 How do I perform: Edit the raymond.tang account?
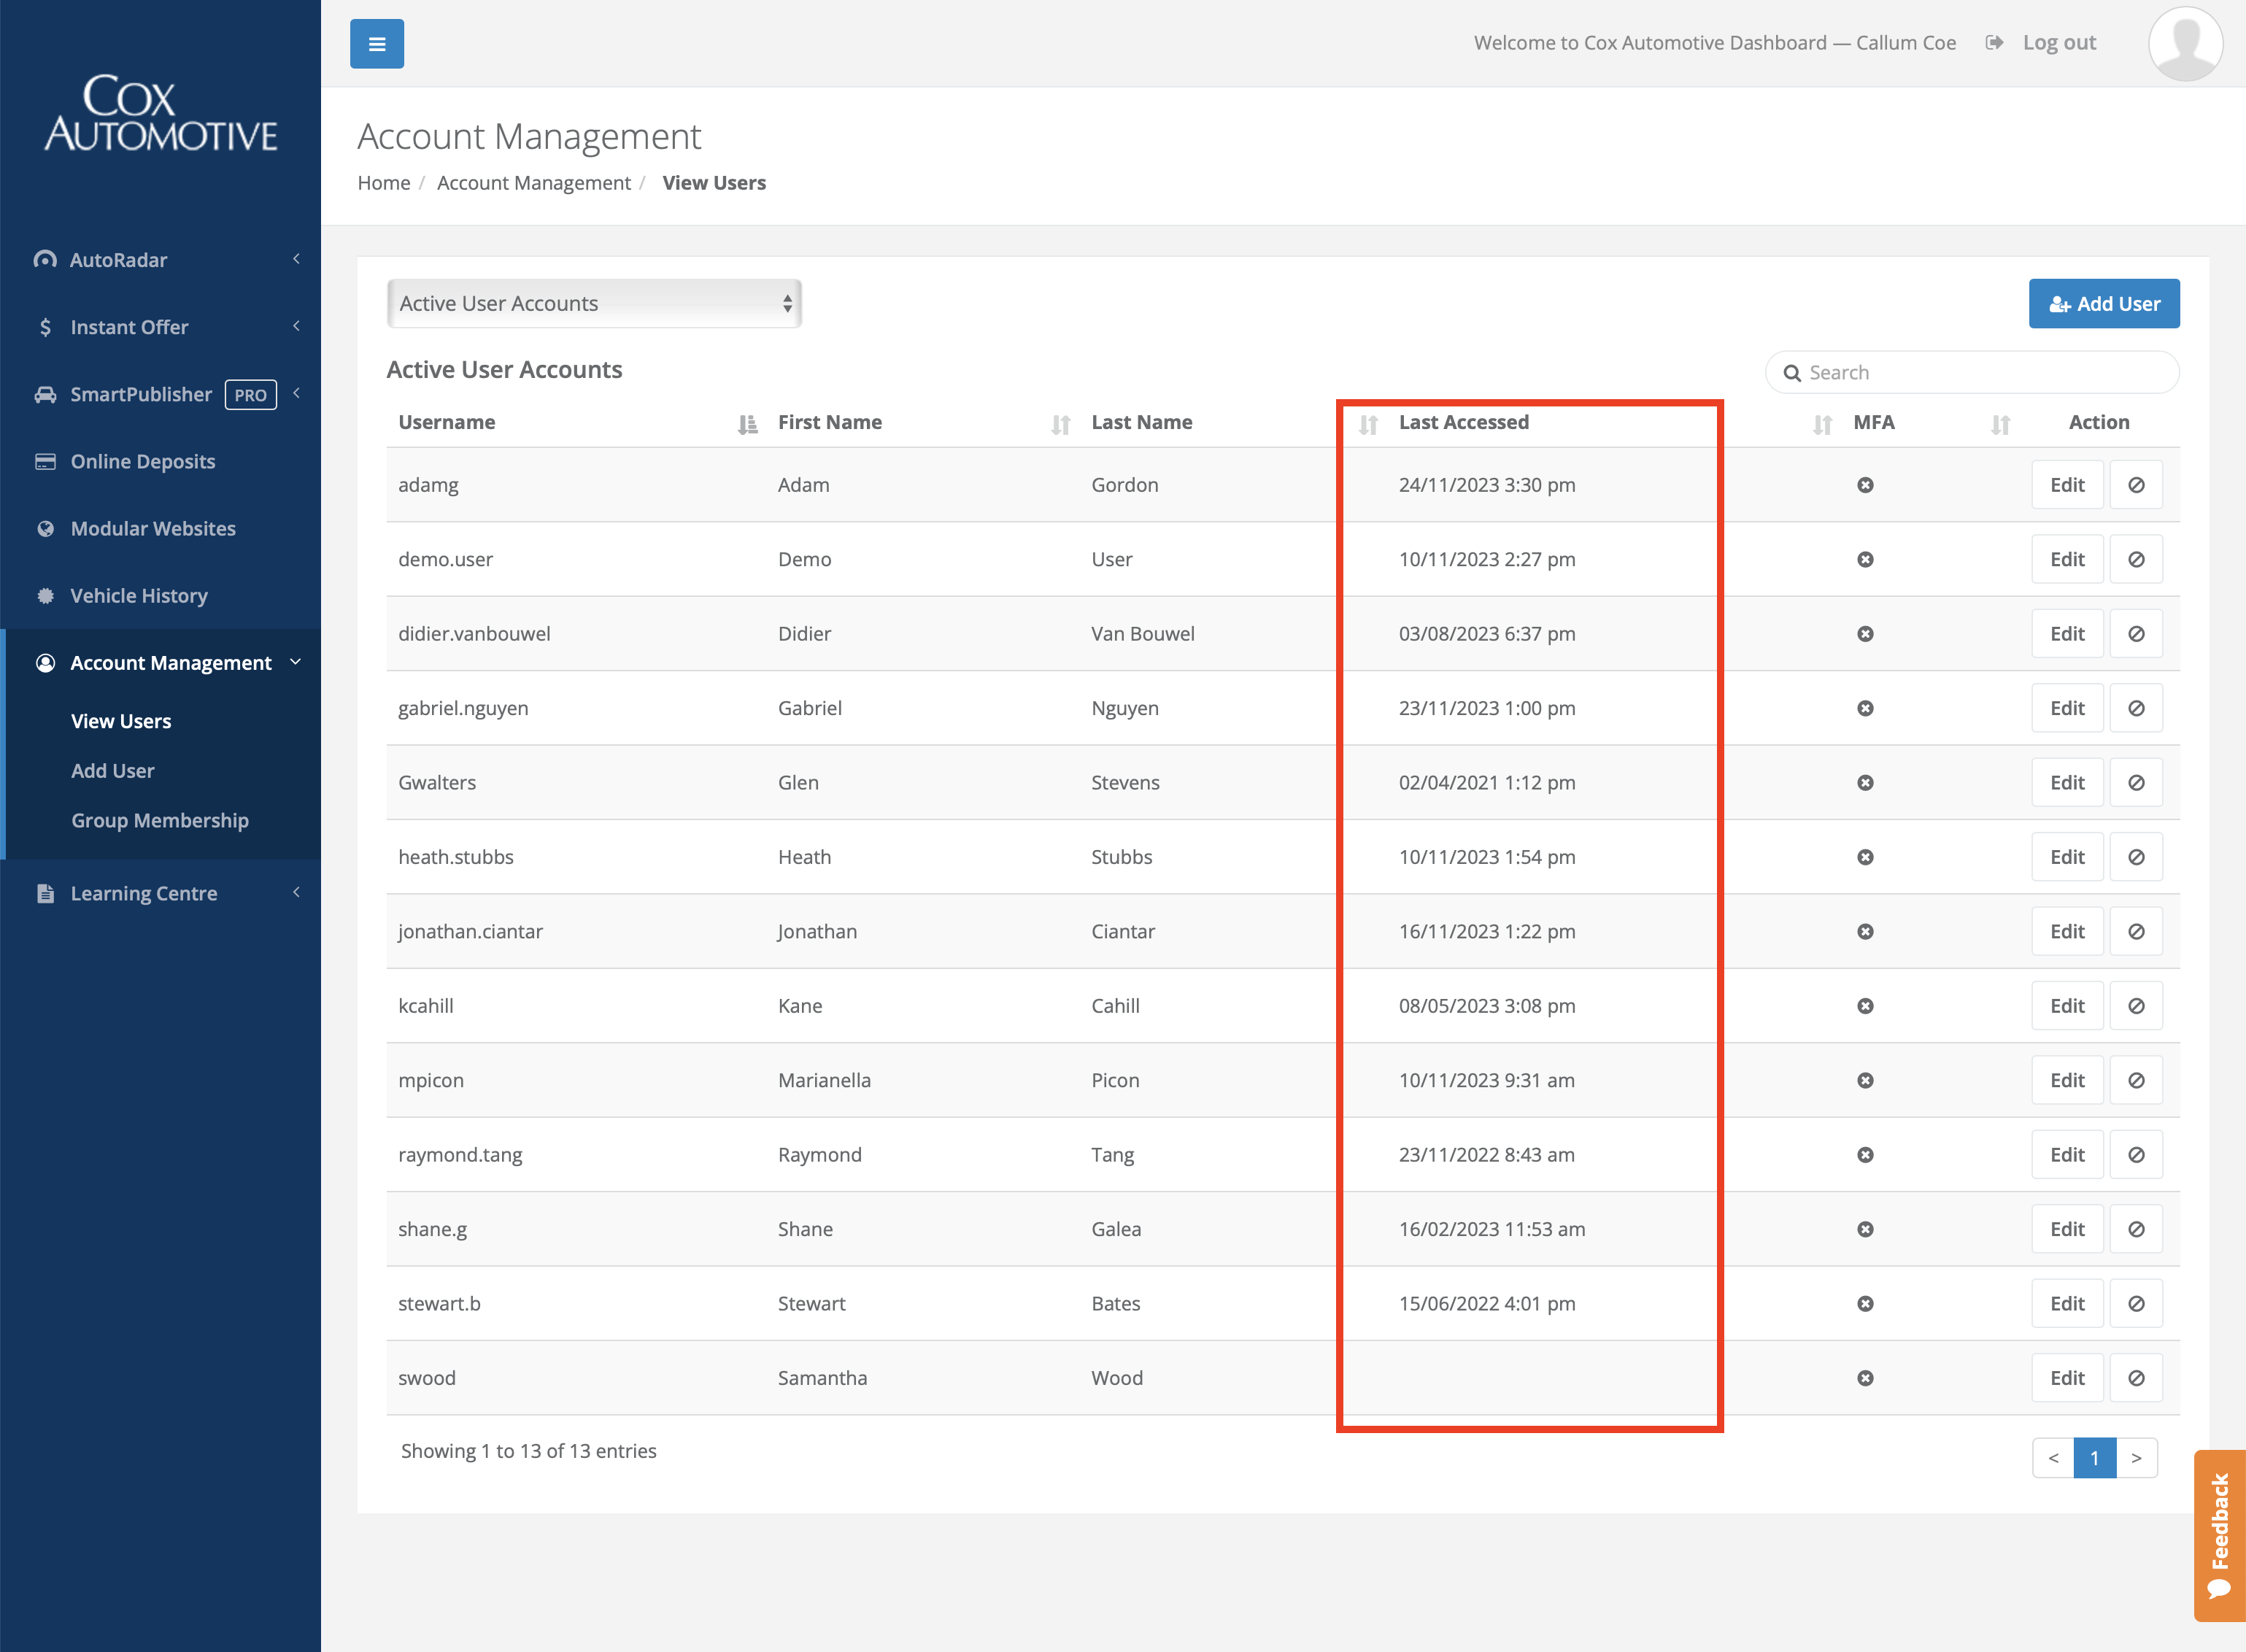click(2067, 1155)
